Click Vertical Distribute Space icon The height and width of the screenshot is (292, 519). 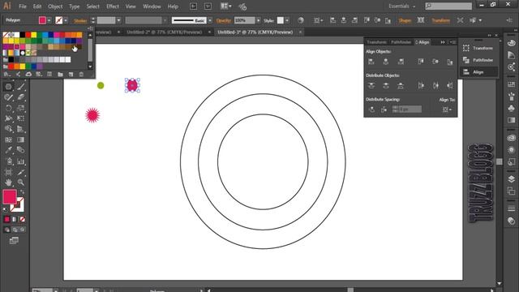coord(371,109)
